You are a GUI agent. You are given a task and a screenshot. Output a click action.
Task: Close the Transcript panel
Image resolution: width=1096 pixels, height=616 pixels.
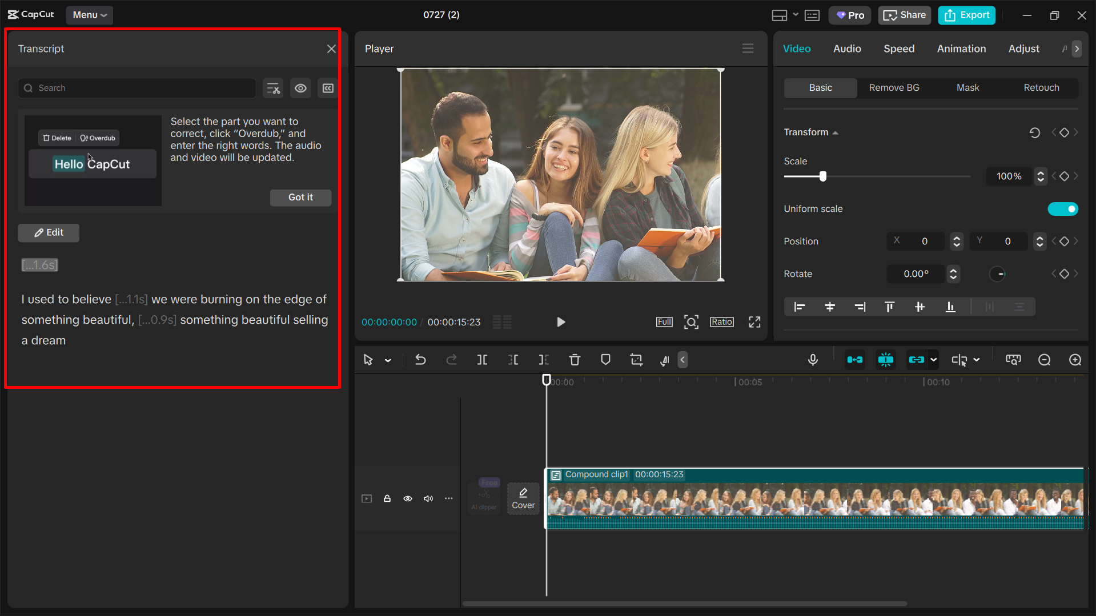point(331,49)
